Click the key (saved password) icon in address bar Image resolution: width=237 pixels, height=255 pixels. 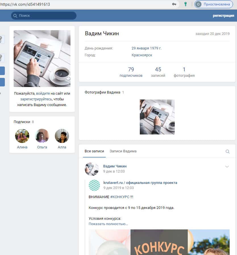point(174,4)
